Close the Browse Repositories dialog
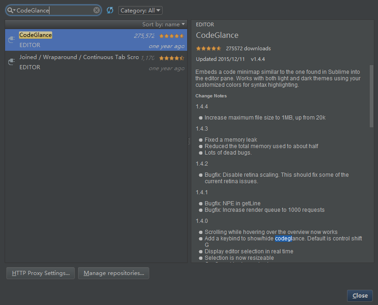This screenshot has height=305, width=378. (x=360, y=296)
